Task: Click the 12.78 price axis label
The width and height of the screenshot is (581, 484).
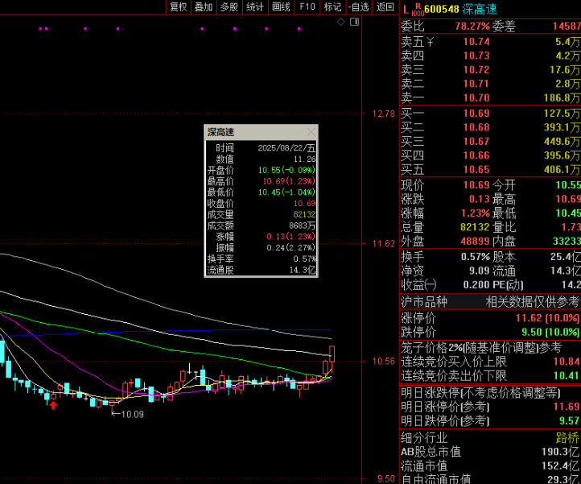Action: tap(384, 114)
